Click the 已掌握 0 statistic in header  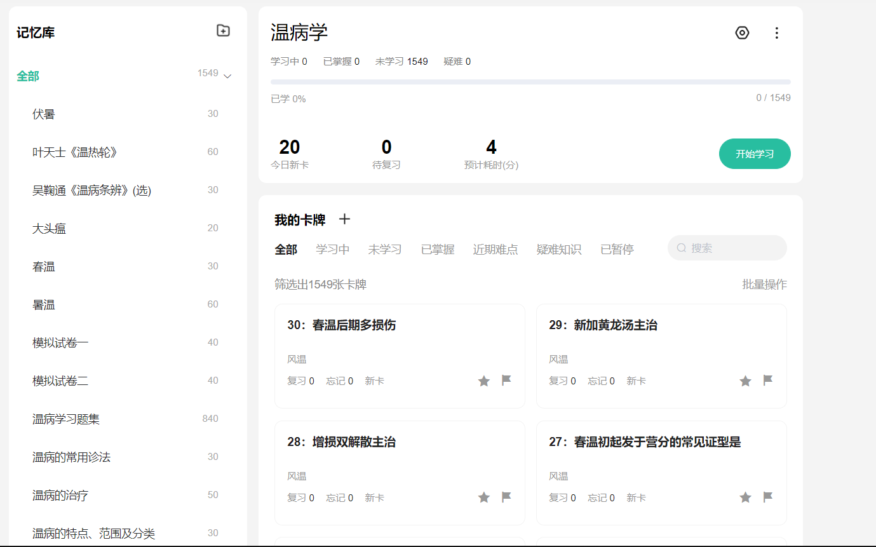pos(341,62)
